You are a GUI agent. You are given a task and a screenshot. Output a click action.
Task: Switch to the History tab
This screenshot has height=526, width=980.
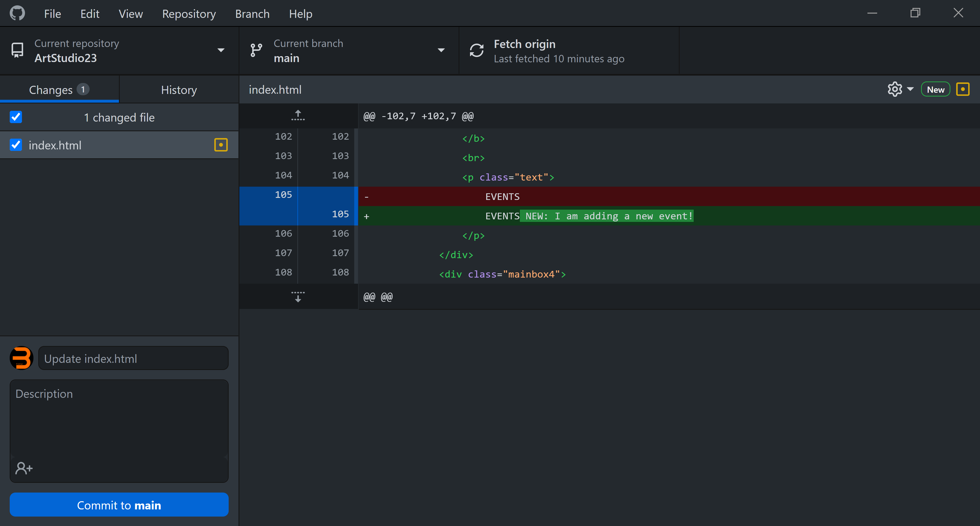pos(179,90)
